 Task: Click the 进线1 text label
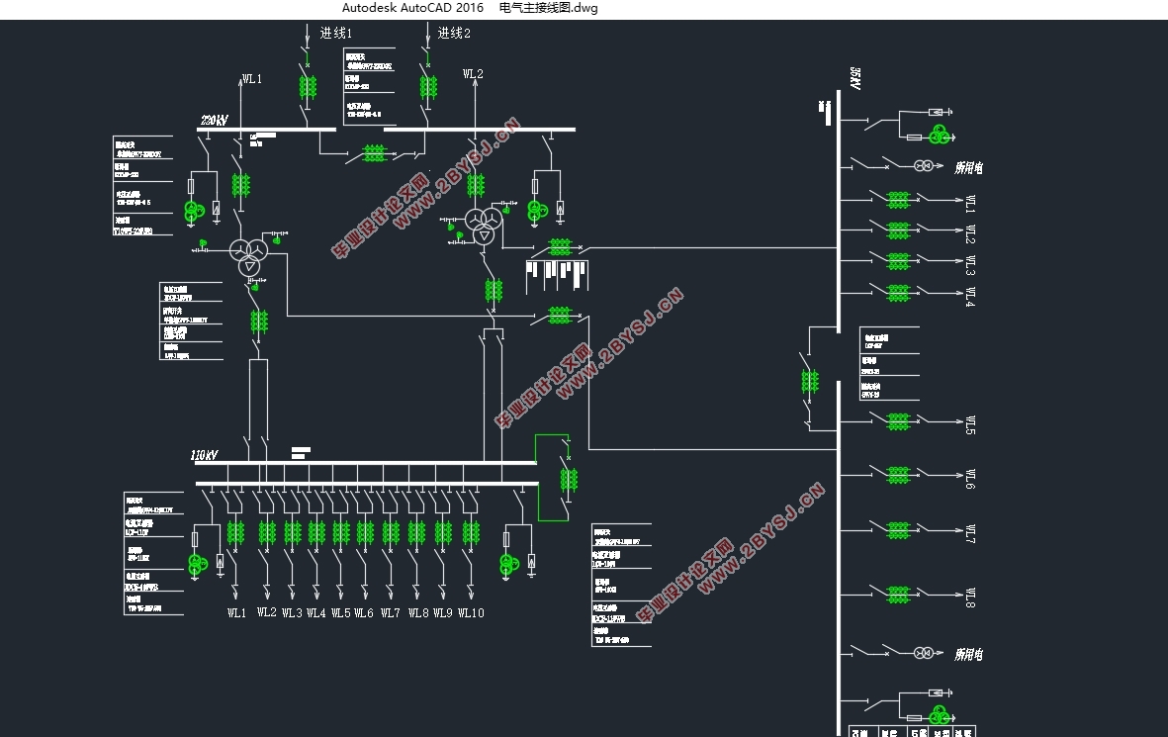click(336, 33)
